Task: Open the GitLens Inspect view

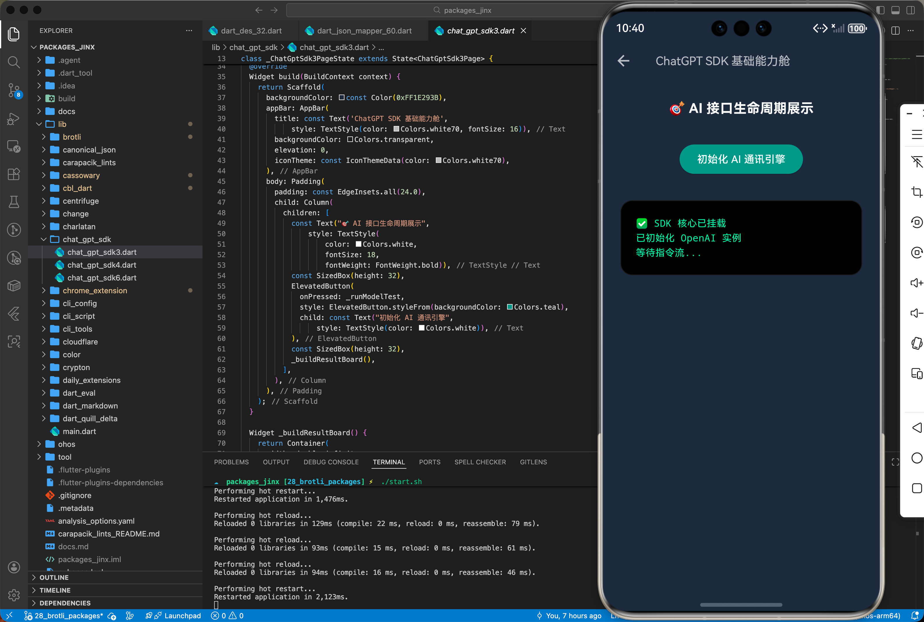Action: click(14, 258)
